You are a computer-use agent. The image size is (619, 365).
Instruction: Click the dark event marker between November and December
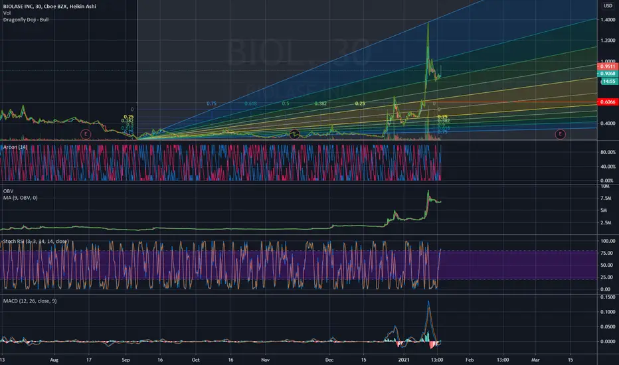(x=294, y=134)
